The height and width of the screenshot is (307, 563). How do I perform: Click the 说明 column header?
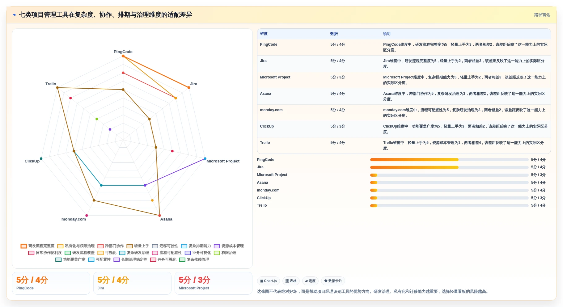pyautogui.click(x=387, y=34)
